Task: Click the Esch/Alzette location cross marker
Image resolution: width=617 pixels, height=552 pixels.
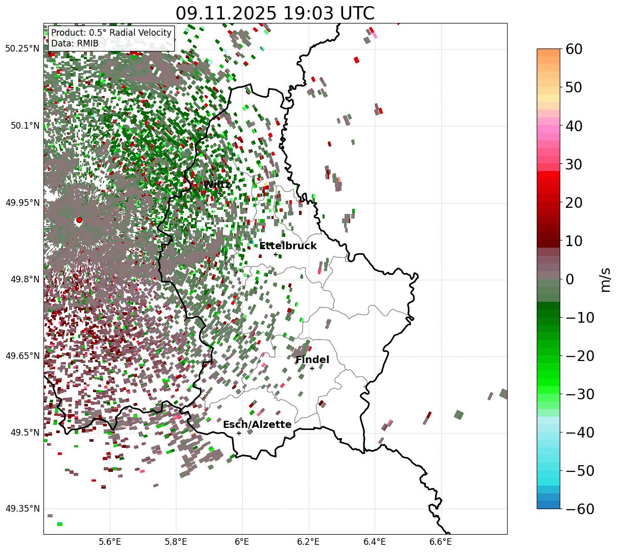Action: [x=239, y=433]
